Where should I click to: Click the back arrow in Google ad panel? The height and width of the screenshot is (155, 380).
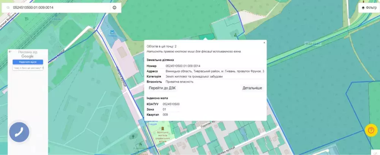coord(11,52)
